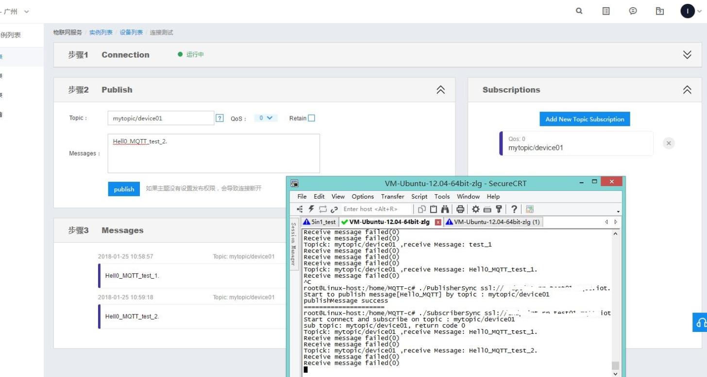Switch to VM-Ubuntu-12.04-64bit-zlg (1) tab
This screenshot has height=377, width=707.
(x=493, y=222)
